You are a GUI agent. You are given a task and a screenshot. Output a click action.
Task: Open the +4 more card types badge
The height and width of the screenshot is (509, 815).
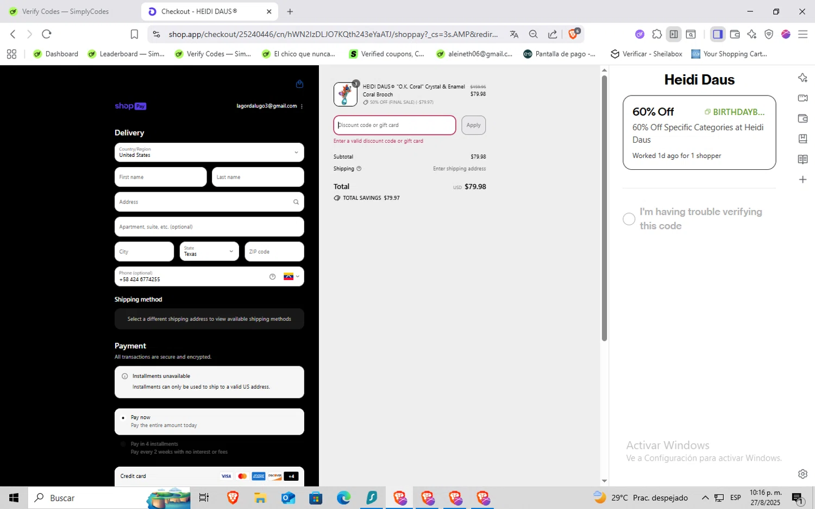(291, 476)
